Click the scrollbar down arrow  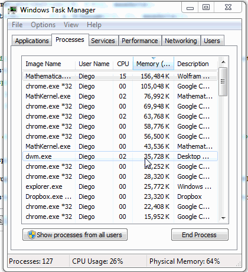[223, 218]
